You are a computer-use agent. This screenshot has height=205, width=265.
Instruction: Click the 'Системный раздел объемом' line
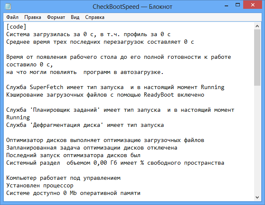coord(115,163)
